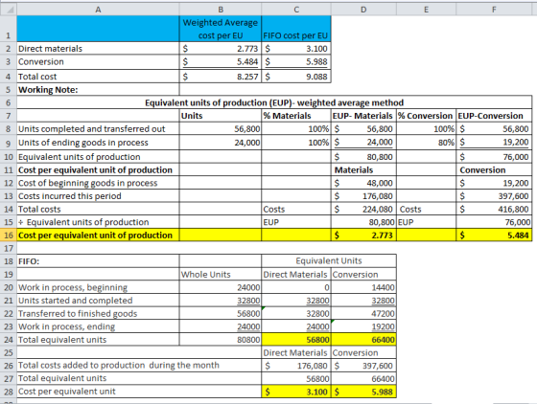Select row 1 header

(x=9, y=29)
